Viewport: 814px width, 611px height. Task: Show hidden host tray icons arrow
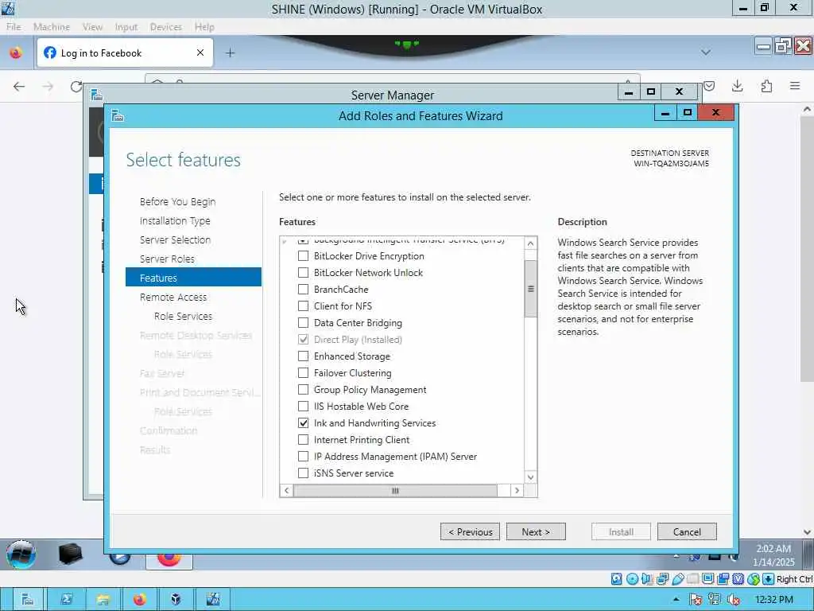point(676,599)
